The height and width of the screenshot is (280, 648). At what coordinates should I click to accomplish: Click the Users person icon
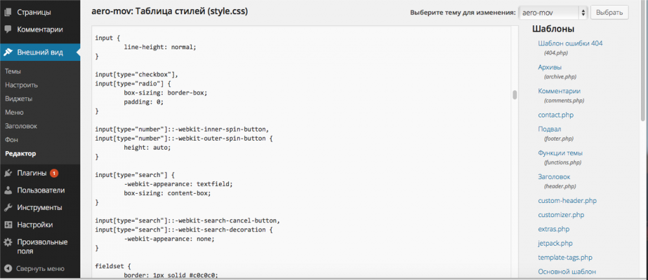(8, 191)
